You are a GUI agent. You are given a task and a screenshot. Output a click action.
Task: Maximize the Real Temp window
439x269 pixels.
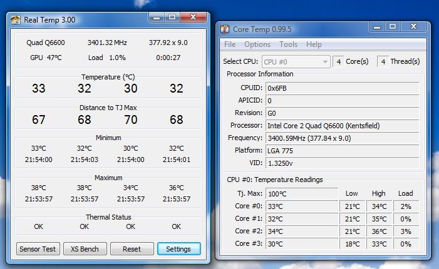tap(172, 18)
